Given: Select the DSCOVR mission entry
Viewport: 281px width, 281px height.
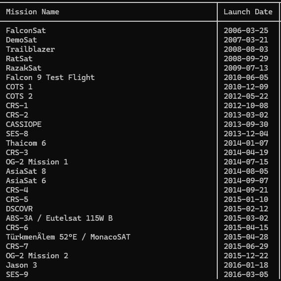Looking at the screenshot, I should click(x=19, y=208).
